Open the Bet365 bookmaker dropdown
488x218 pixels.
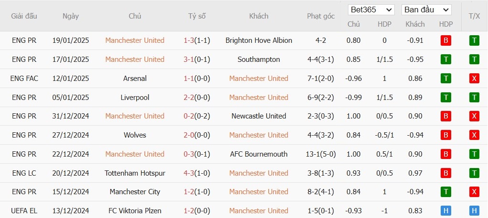[371, 10]
